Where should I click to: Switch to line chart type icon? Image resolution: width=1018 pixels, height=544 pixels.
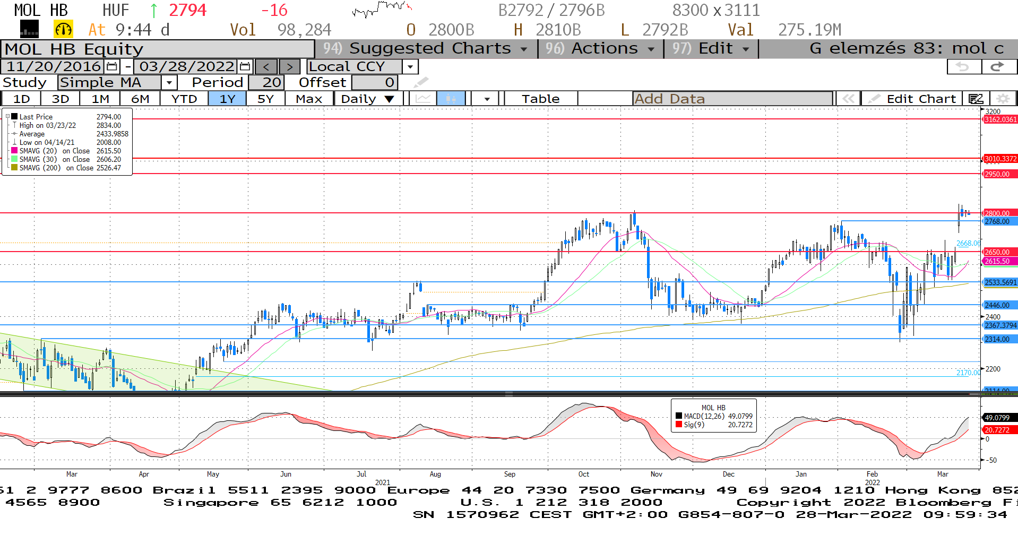(423, 99)
